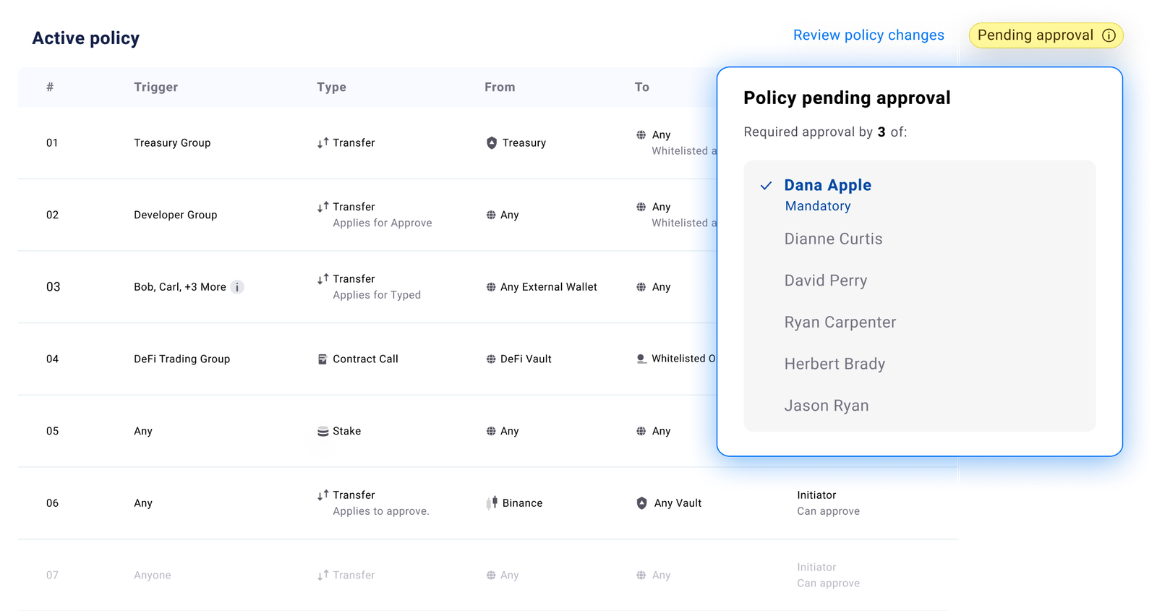Click the Any Vault shield icon in row 06

[x=641, y=503]
